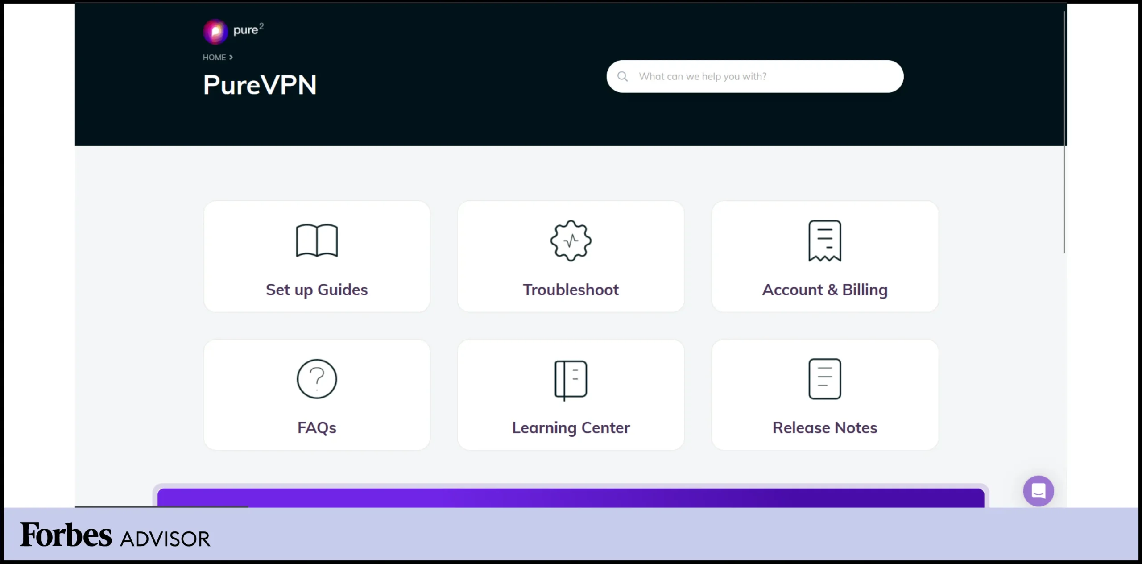
Task: Click the search magnifier icon
Action: click(622, 76)
